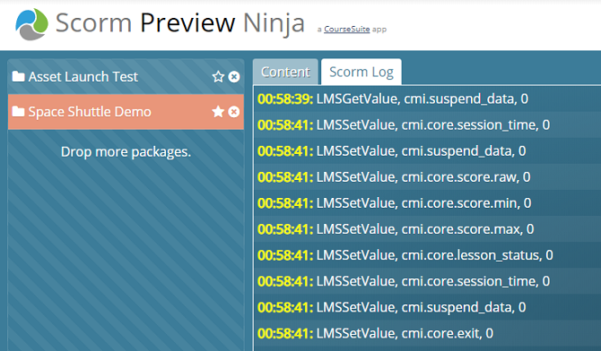This screenshot has height=351, width=601.
Task: Unstar the Space Shuttle Demo package
Action: 218,112
